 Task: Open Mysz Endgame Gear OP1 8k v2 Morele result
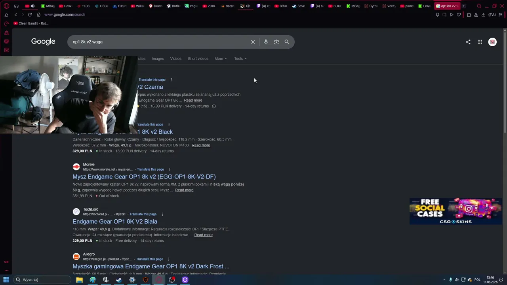coord(144,177)
